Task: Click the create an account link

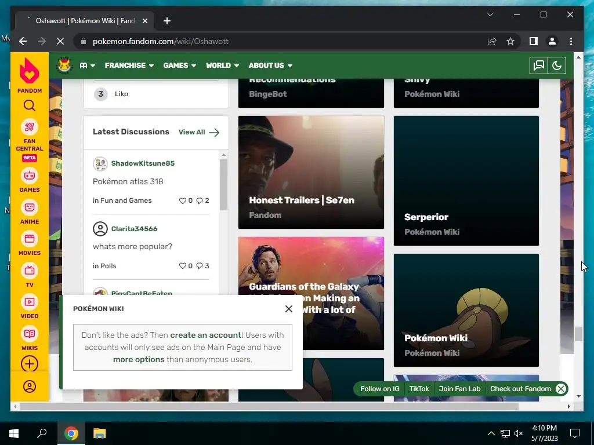Action: (206, 335)
